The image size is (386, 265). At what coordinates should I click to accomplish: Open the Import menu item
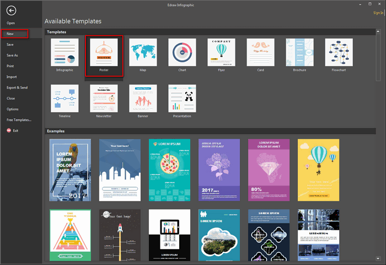point(12,77)
